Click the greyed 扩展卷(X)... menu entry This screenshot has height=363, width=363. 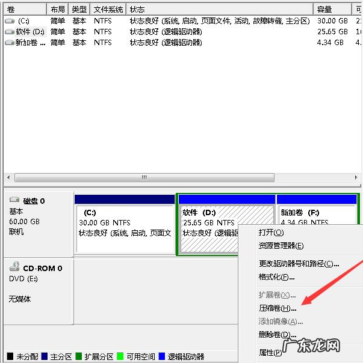(277, 295)
